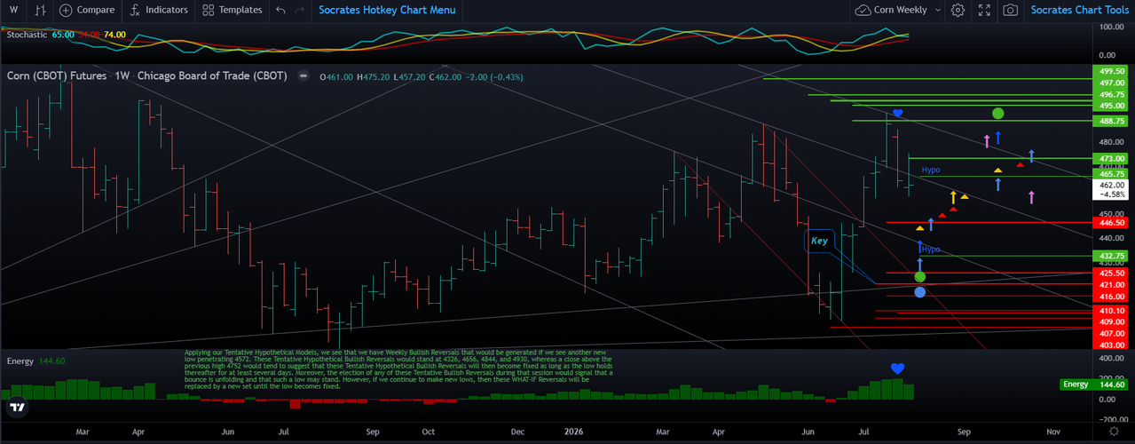Click the Energy indicator label in lower pane
Viewport: 1135px width, 444px height.
pos(20,361)
